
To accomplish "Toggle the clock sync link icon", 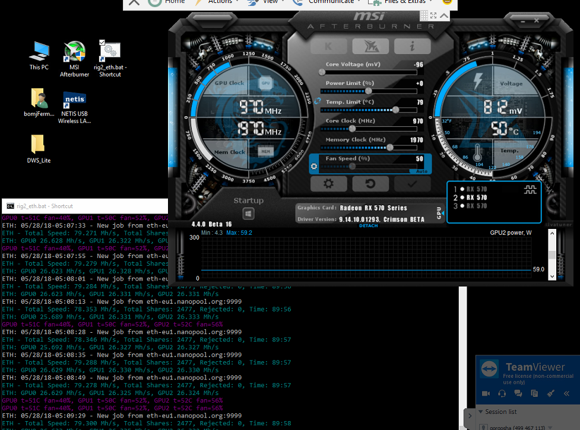I will 318,101.
